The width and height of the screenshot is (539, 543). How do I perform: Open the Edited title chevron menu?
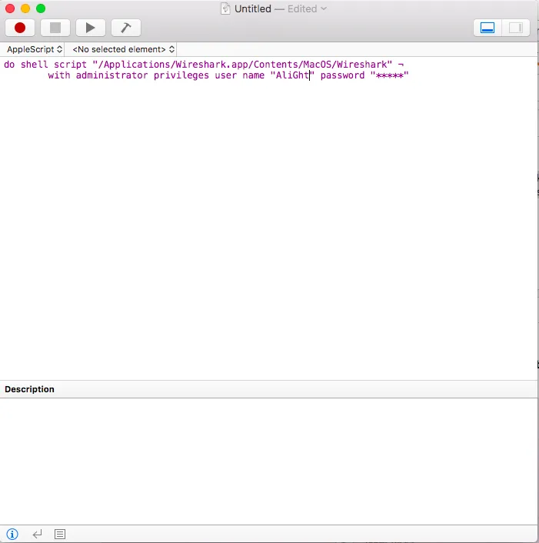coord(324,8)
